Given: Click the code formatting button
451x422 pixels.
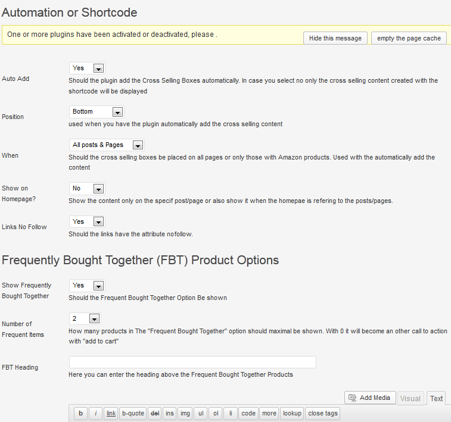Looking at the screenshot, I should [x=248, y=414].
